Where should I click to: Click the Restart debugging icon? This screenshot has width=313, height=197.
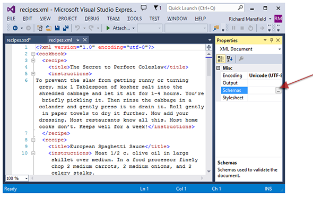(x=250, y=28)
